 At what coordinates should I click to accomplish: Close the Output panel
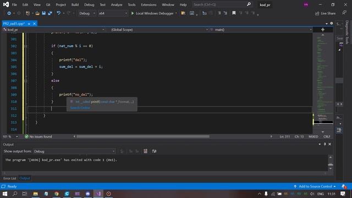[330, 144]
